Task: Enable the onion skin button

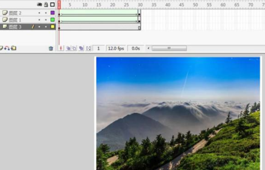Action: point(68,48)
